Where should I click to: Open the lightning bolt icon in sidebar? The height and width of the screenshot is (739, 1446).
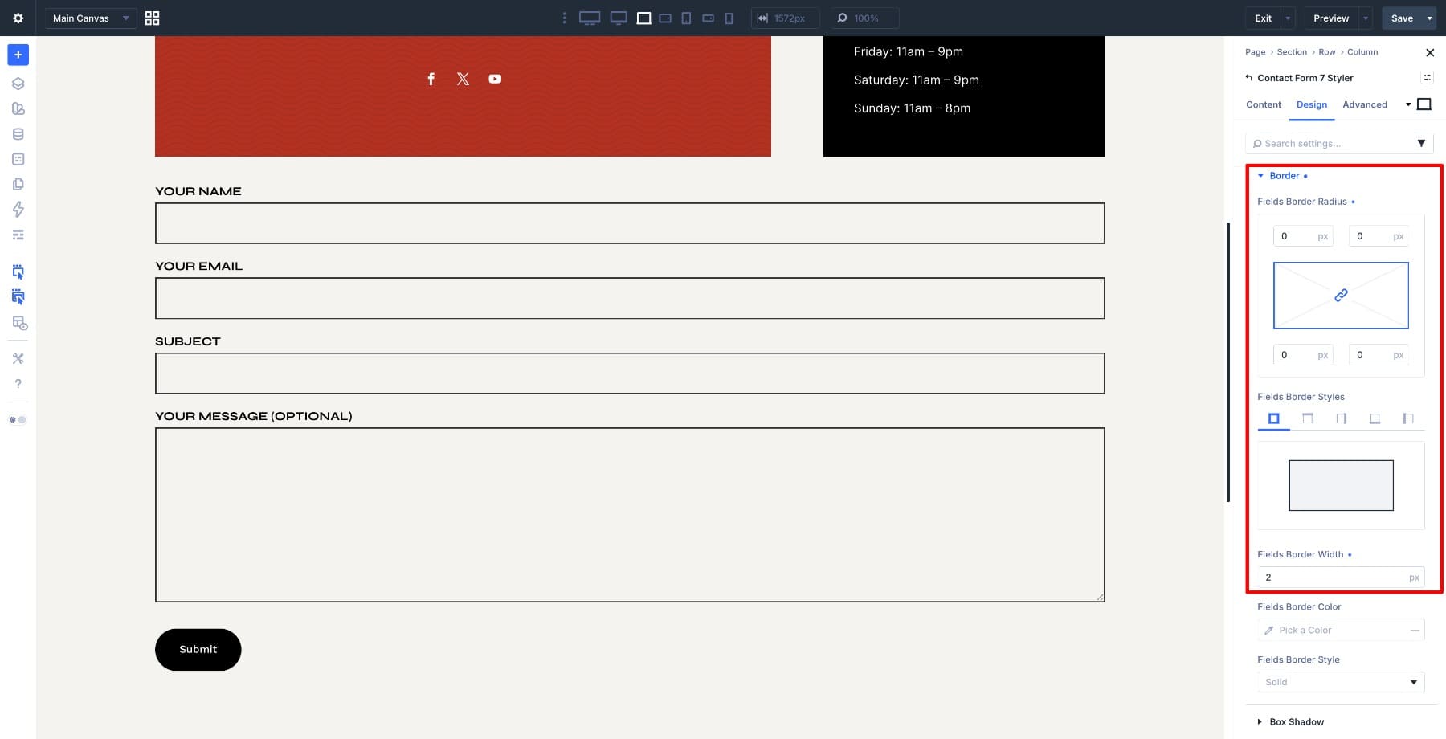pos(18,210)
